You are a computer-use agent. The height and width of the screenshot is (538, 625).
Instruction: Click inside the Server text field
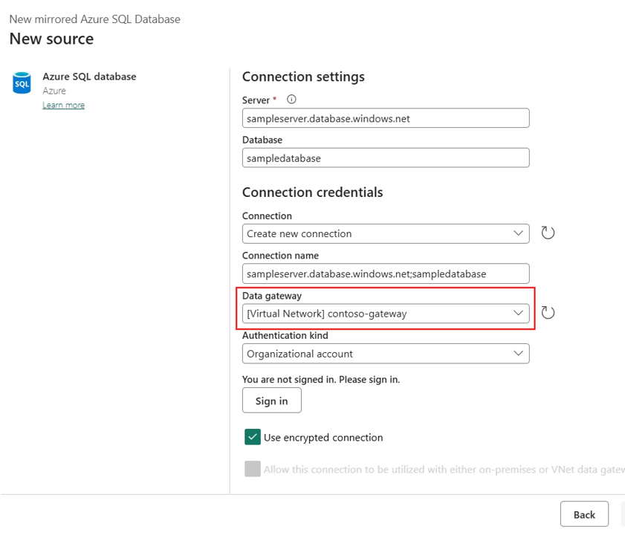point(385,118)
